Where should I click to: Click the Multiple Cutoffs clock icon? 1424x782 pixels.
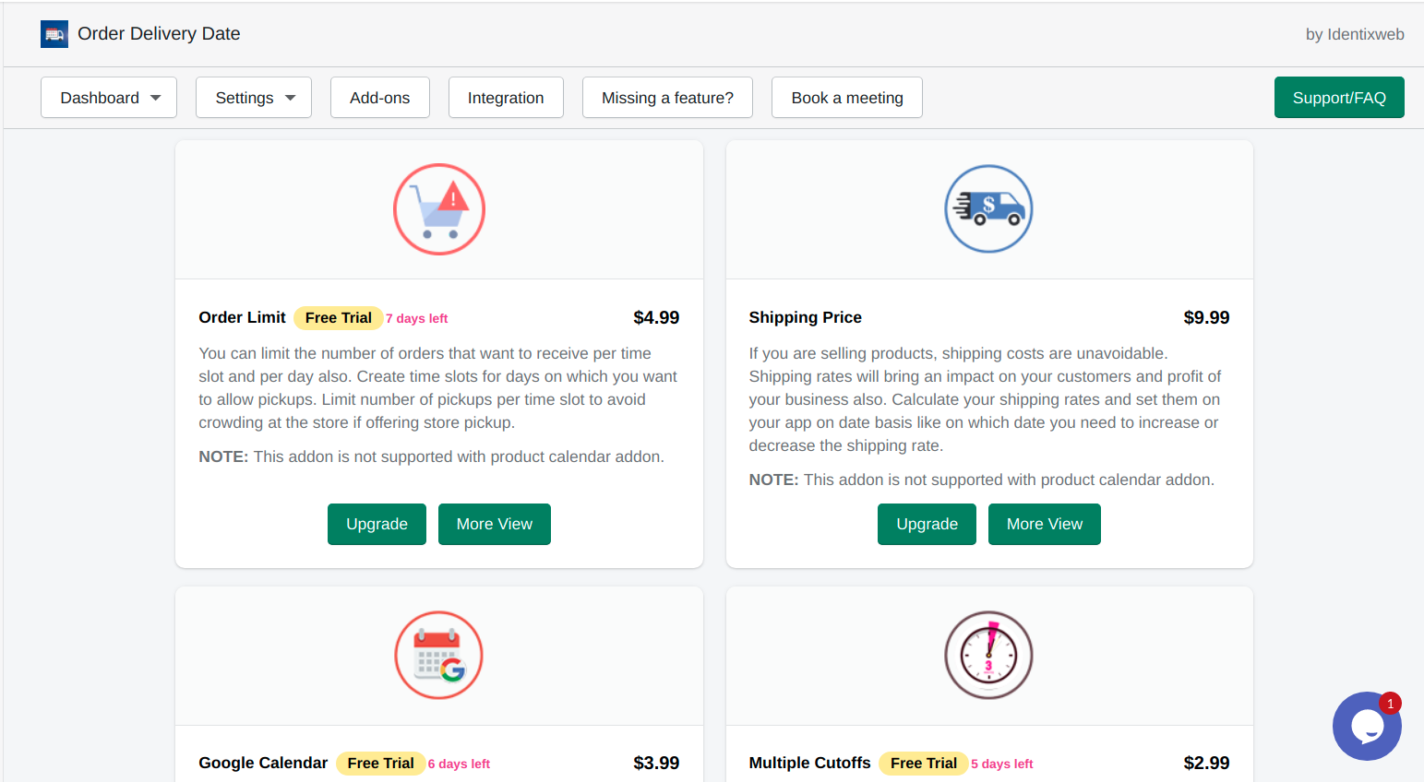(988, 656)
